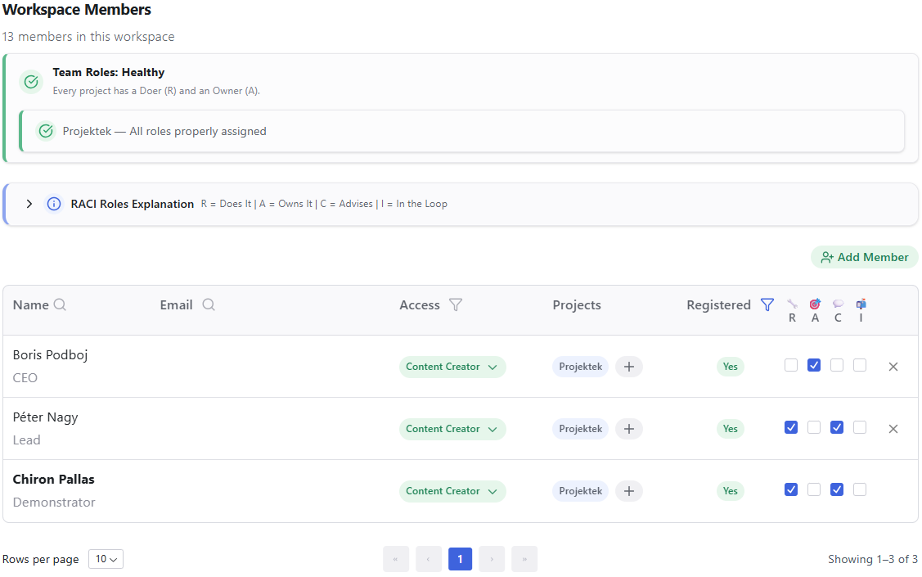Image resolution: width=922 pixels, height=577 pixels.
Task: Click the RACI Roles info icon
Action: pos(54,204)
